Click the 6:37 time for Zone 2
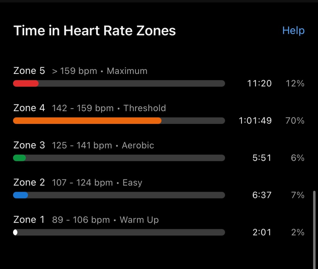The image size is (318, 269). (x=262, y=195)
